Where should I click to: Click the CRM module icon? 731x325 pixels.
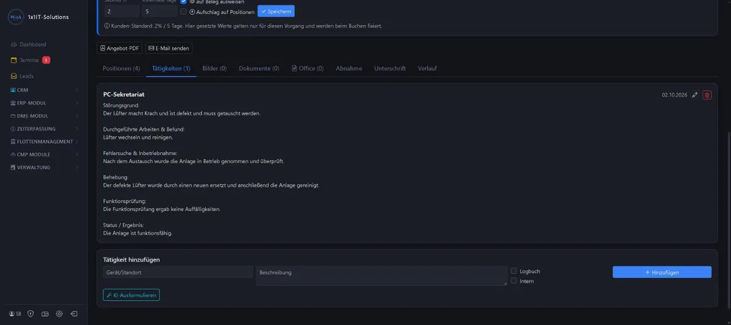point(13,90)
